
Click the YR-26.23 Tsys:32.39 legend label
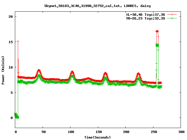pos(146,18)
